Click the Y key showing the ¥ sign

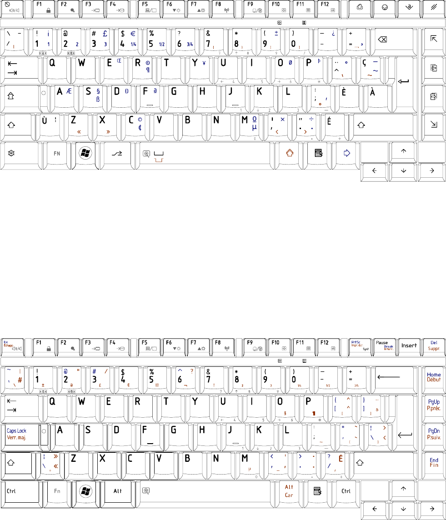(199, 70)
